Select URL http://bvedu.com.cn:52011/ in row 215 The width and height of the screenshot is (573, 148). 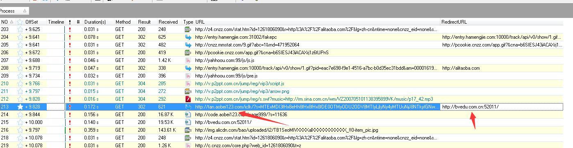(x=223, y=122)
